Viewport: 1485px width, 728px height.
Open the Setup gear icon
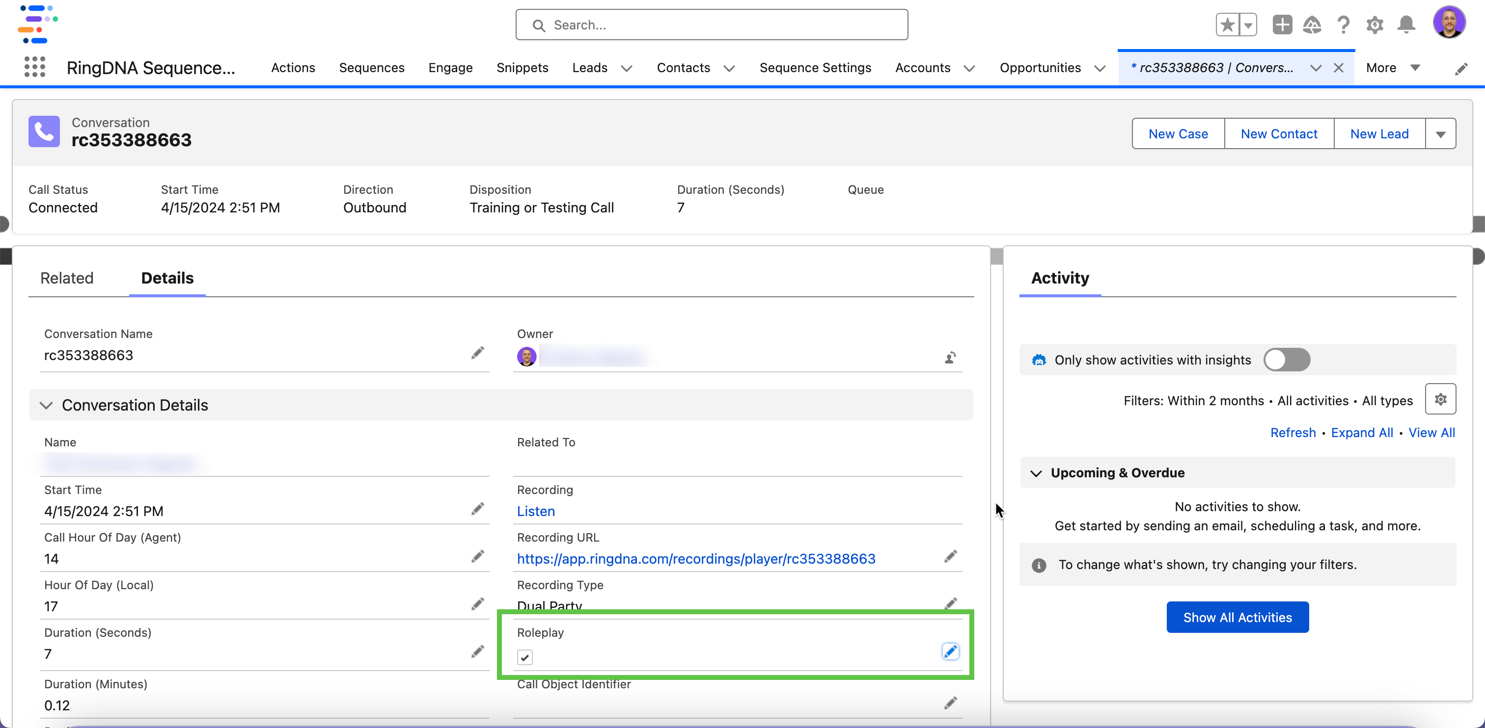click(x=1375, y=25)
